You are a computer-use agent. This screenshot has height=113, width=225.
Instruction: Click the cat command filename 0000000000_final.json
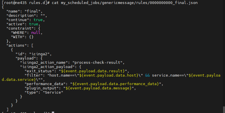[x=174, y=3]
